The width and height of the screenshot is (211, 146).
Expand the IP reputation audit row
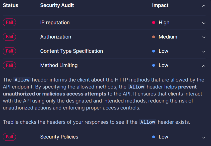click(x=204, y=22)
